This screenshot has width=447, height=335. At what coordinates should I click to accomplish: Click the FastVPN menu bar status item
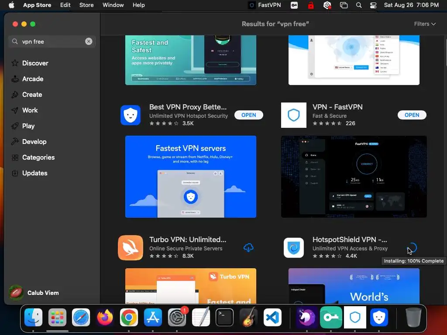(x=265, y=5)
